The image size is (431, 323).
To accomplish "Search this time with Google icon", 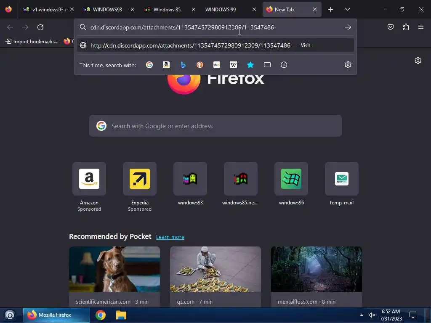I will click(x=149, y=65).
